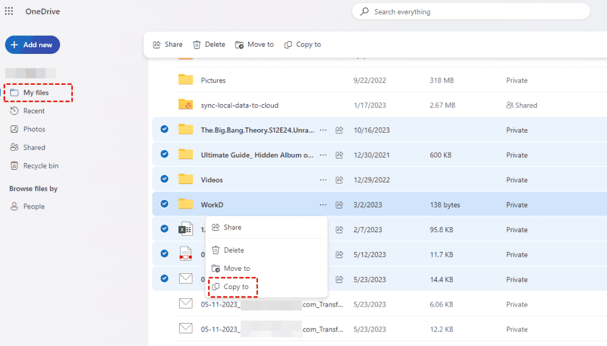
Task: Uncheck The.Big.Bang.Theory folder checkbox
Action: (x=164, y=130)
